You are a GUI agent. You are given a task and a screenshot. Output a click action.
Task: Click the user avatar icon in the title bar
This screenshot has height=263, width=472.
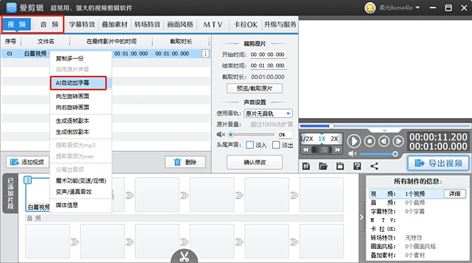click(x=370, y=8)
